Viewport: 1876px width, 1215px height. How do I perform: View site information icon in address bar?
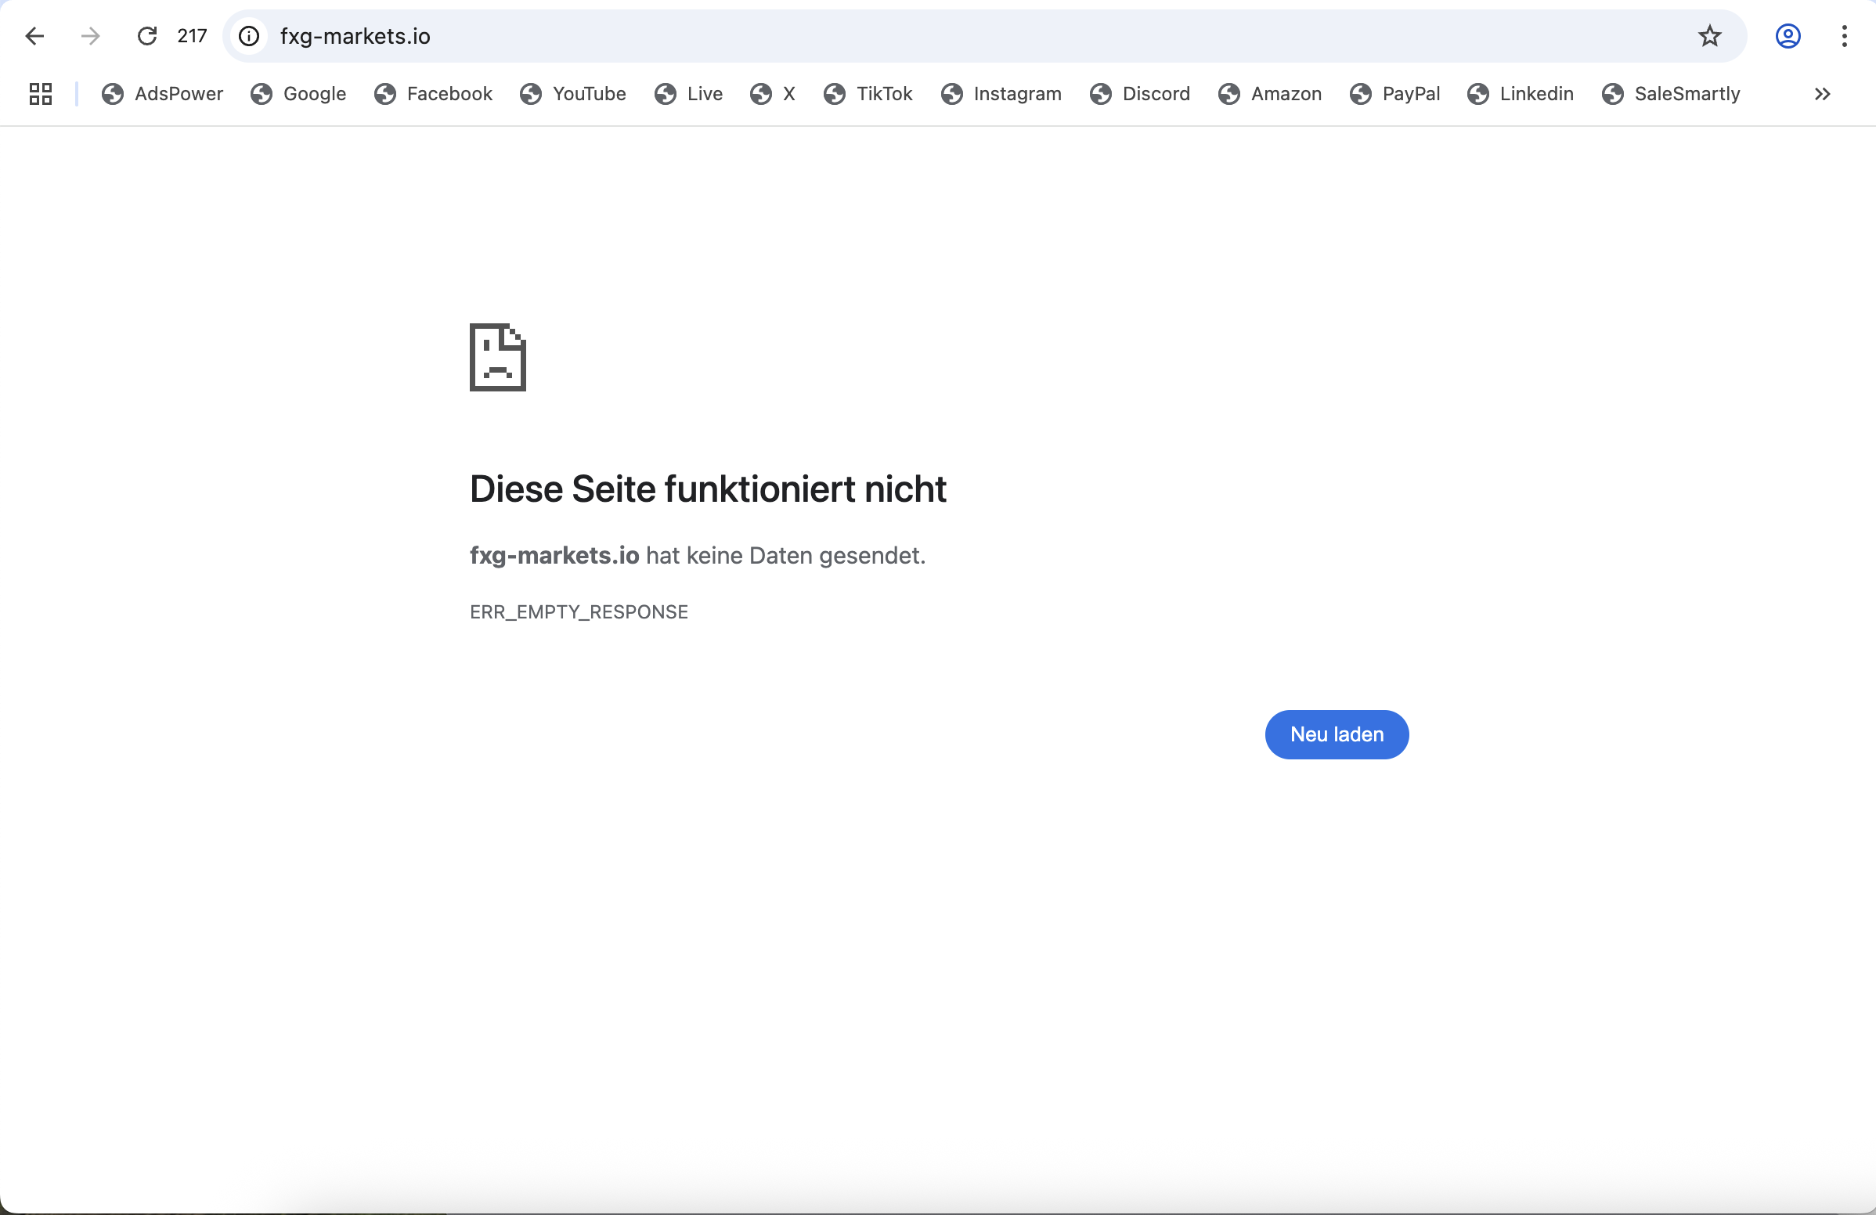coord(249,36)
